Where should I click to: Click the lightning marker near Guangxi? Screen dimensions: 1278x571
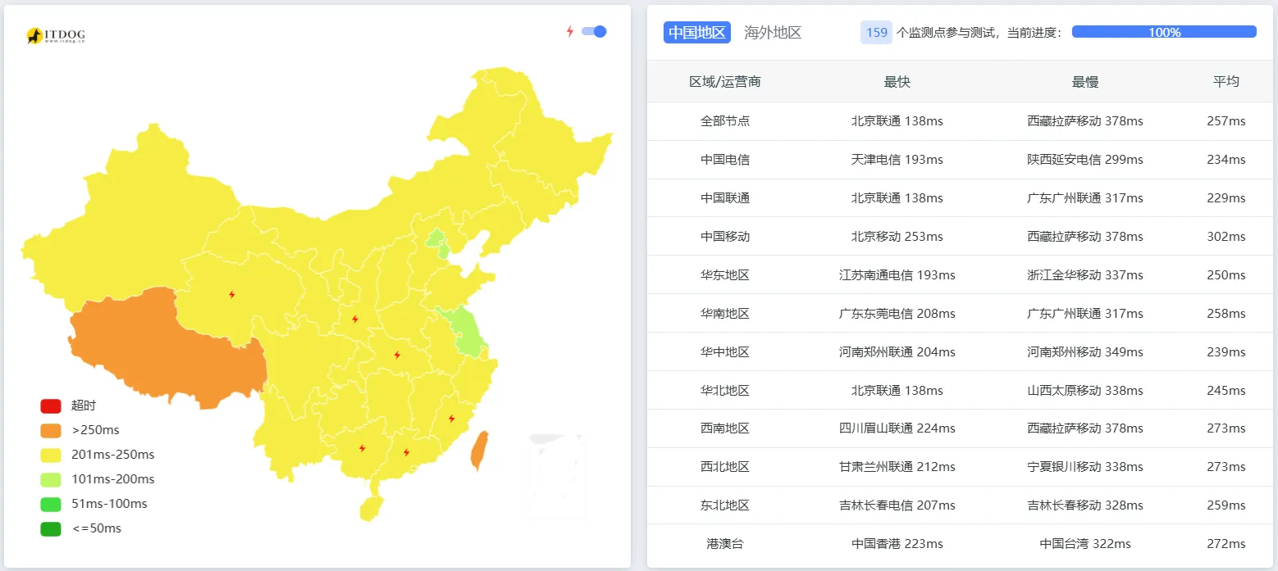click(x=405, y=451)
